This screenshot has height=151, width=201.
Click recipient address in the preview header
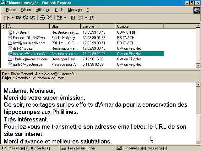[x=59, y=74]
